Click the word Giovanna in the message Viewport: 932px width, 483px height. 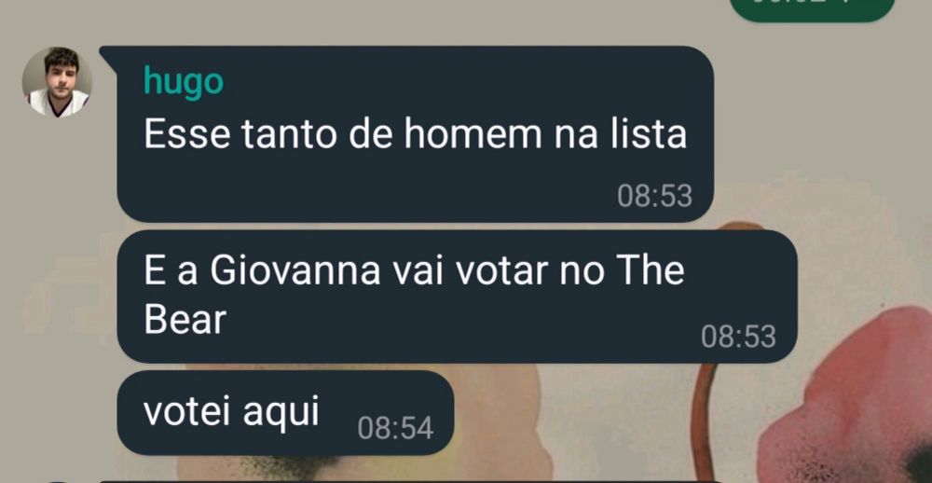click(x=295, y=270)
